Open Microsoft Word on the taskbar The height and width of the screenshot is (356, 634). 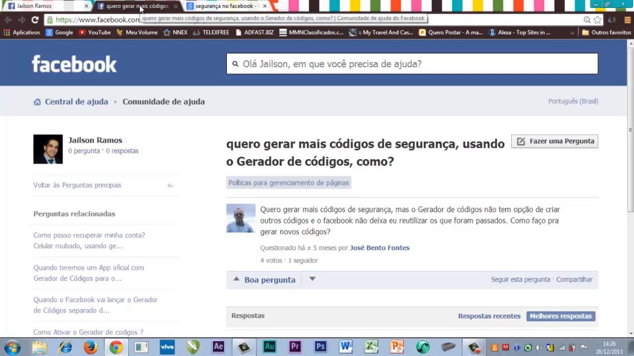[346, 347]
